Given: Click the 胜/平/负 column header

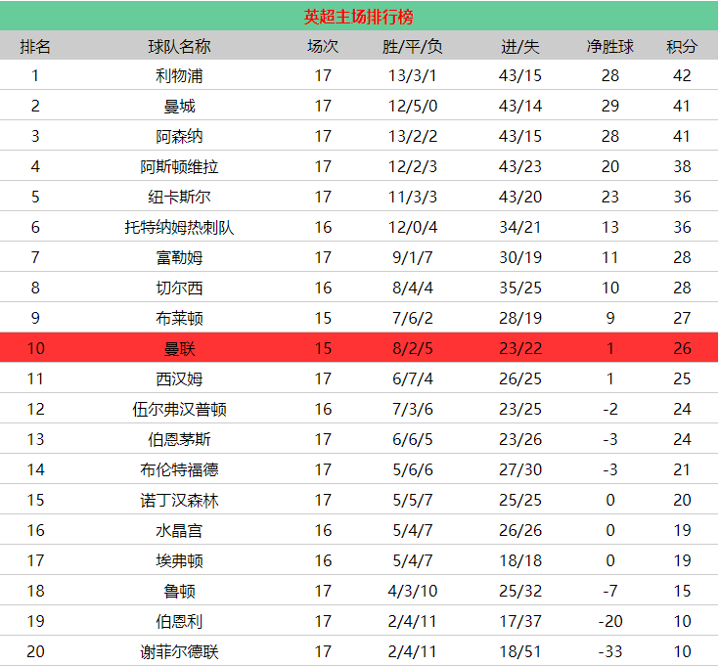Looking at the screenshot, I should 412,46.
